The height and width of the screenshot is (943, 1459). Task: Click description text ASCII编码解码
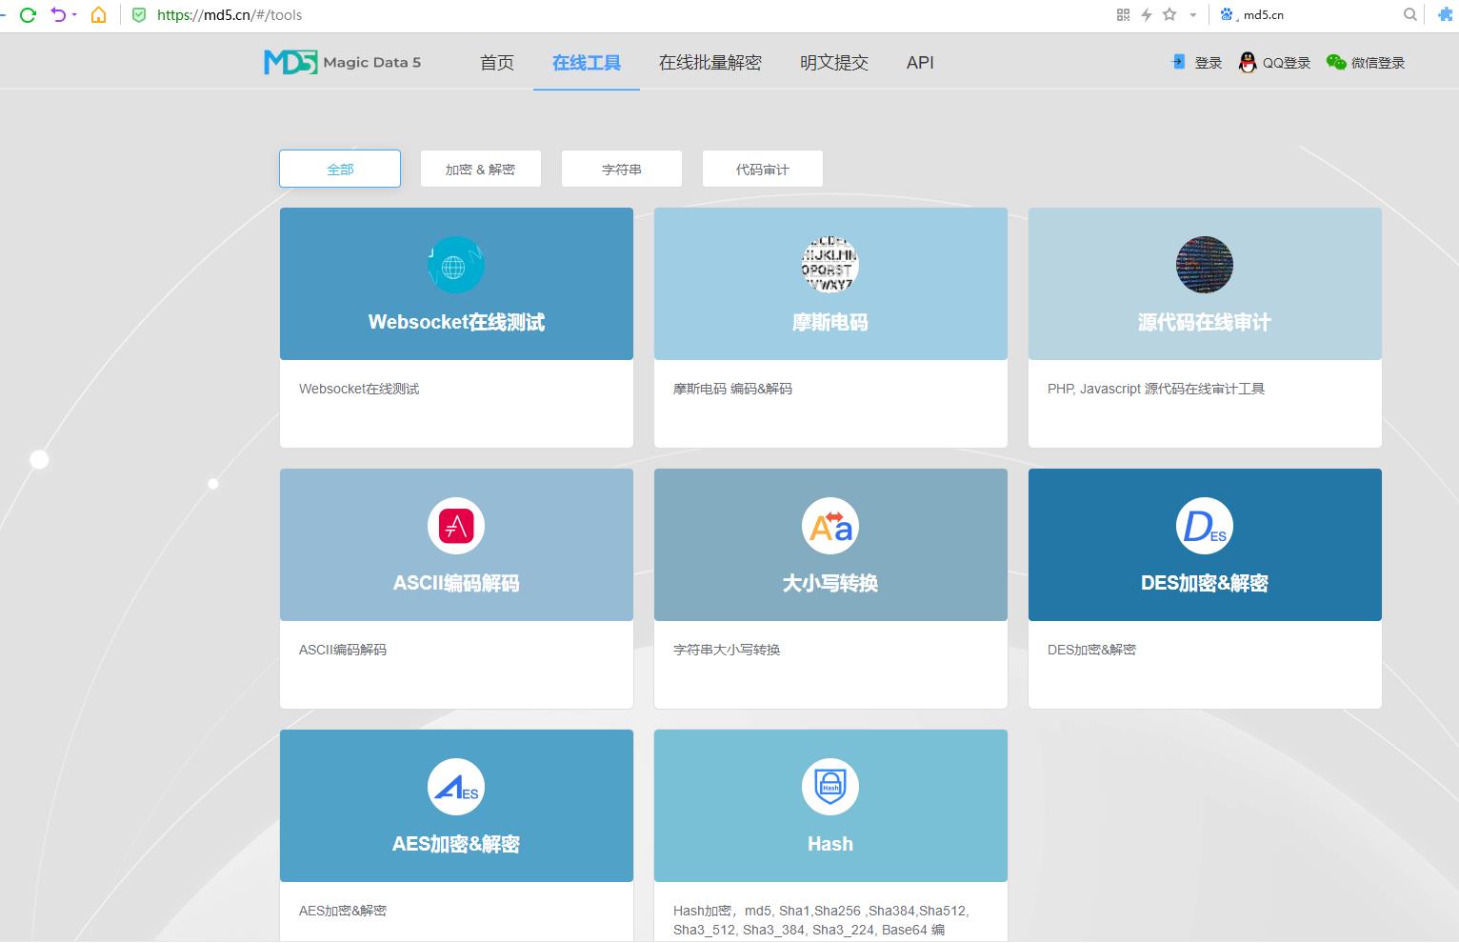click(343, 650)
